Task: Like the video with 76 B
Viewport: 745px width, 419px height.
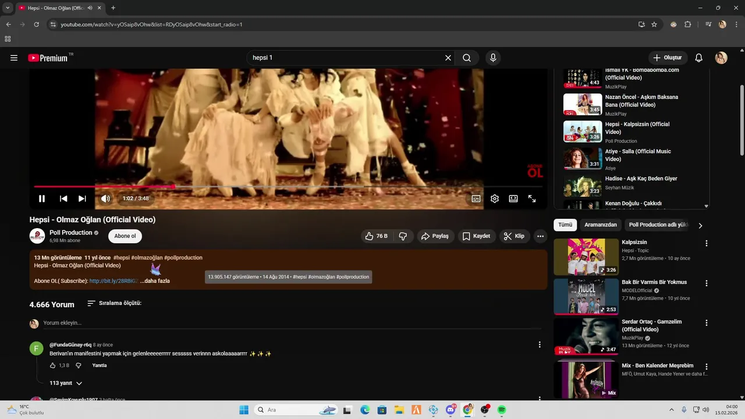Action: click(x=376, y=236)
